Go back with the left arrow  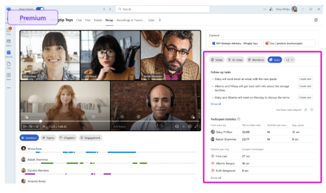[104, 9]
